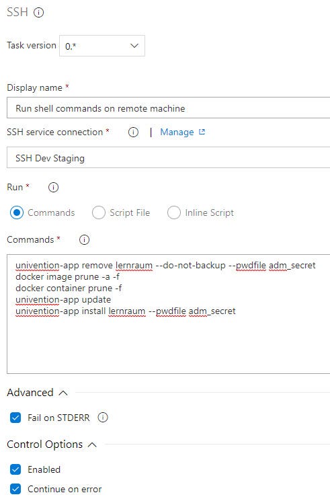Image resolution: width=330 pixels, height=503 pixels.
Task: Open the Task version dropdown
Action: [x=102, y=46]
